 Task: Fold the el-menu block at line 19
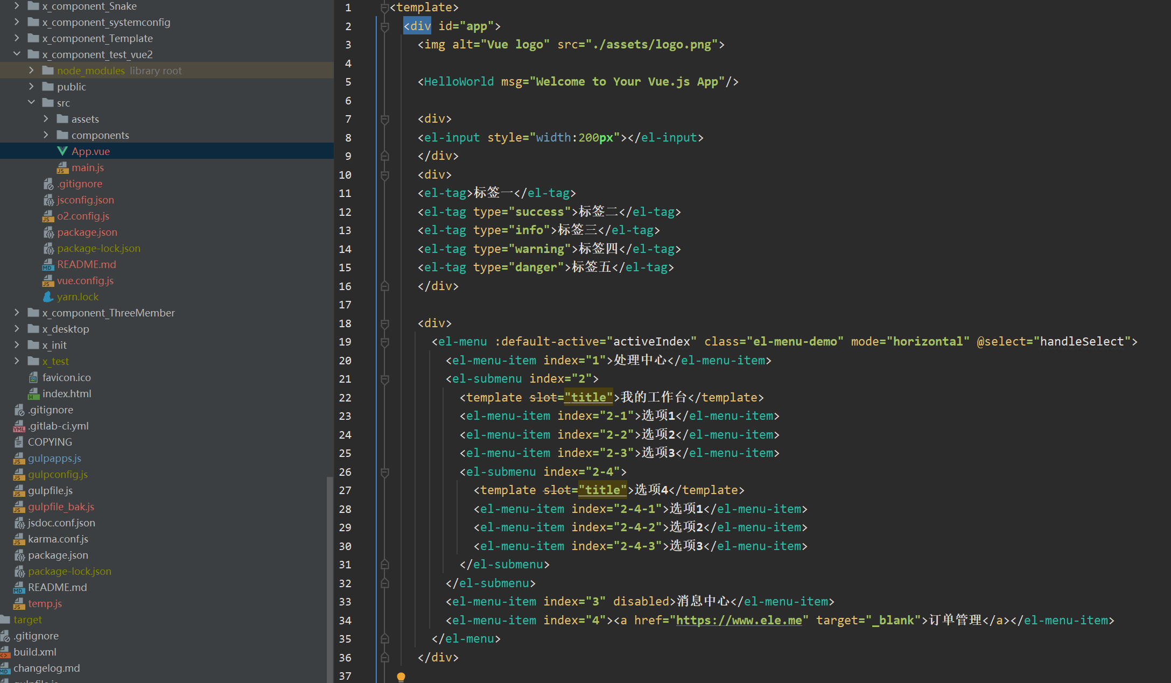384,342
